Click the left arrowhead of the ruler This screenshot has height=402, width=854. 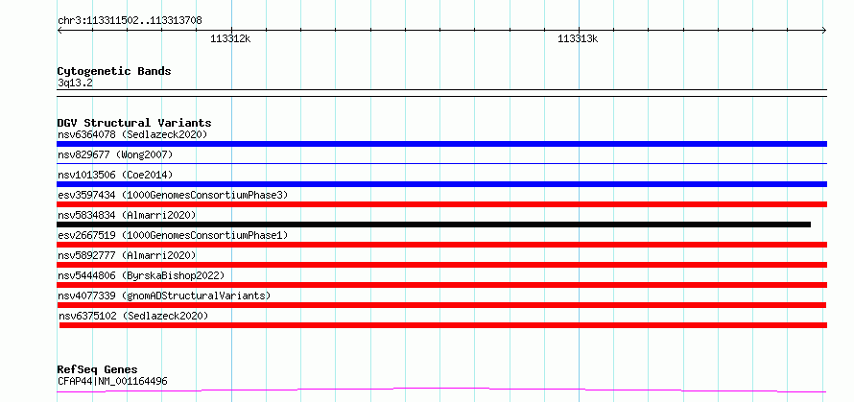pos(59,31)
